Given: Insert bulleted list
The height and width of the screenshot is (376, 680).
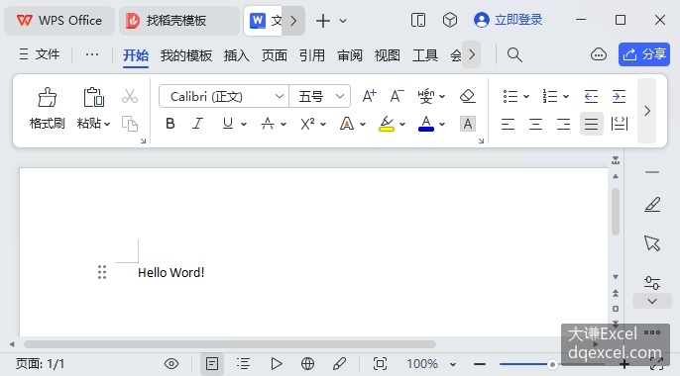Looking at the screenshot, I should tap(510, 96).
